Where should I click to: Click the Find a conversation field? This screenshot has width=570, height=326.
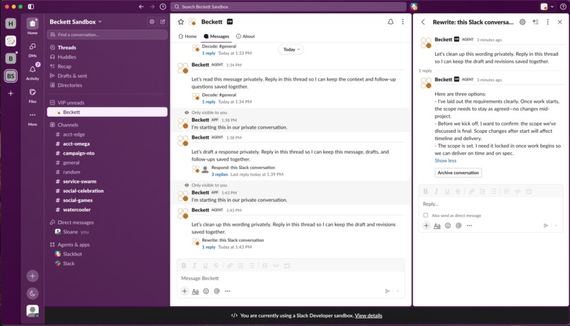(x=107, y=35)
